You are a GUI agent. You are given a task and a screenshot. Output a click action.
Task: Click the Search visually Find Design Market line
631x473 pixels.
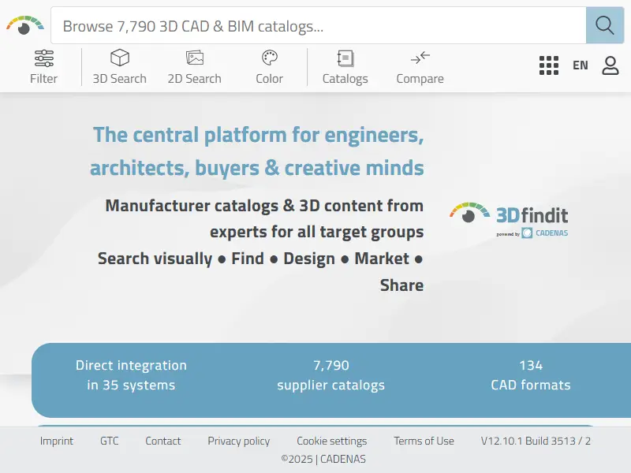(x=260, y=271)
